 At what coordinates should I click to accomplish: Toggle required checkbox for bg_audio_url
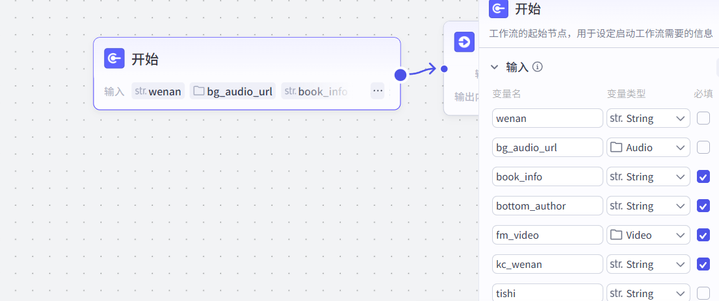[703, 147]
